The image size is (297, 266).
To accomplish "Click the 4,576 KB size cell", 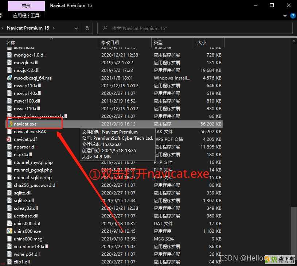I will (x=212, y=78).
